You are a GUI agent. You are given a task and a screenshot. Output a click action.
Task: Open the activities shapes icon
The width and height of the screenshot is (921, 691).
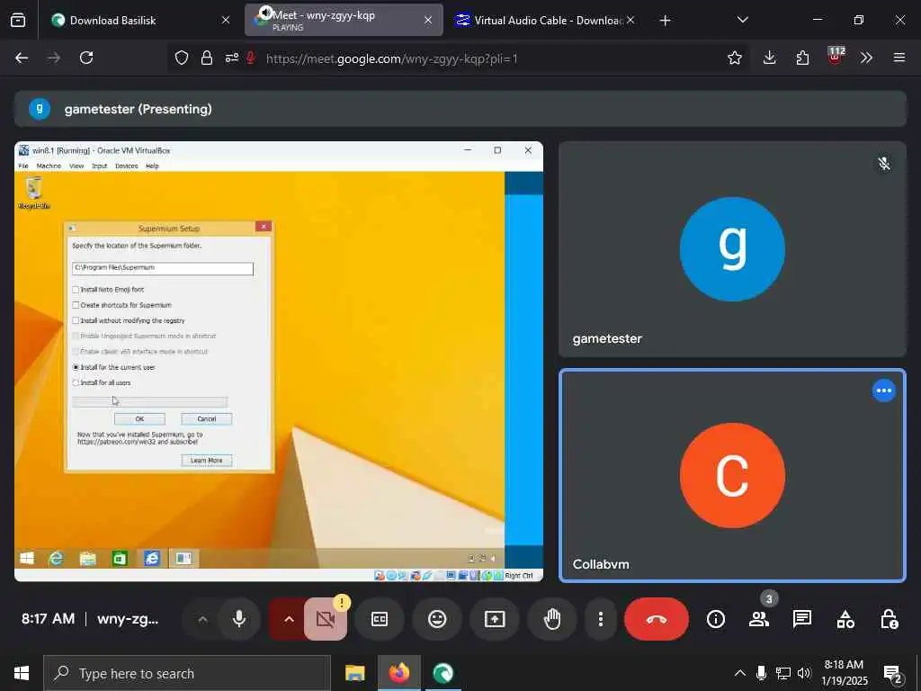845,619
